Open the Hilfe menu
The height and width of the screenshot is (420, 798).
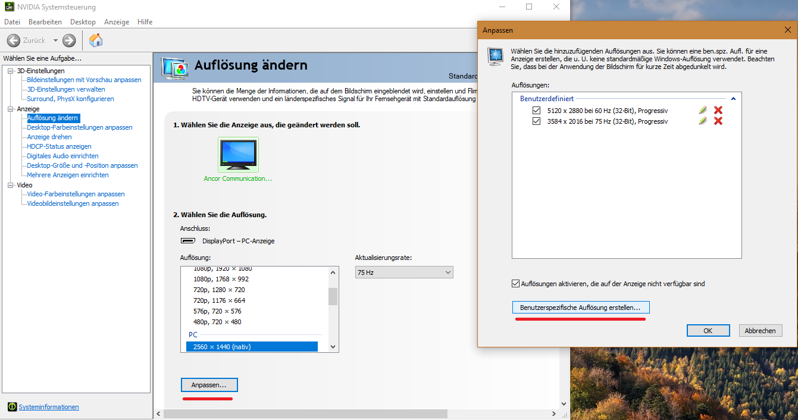coord(145,22)
